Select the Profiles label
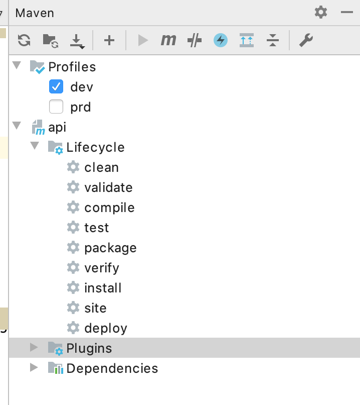 [x=72, y=67]
